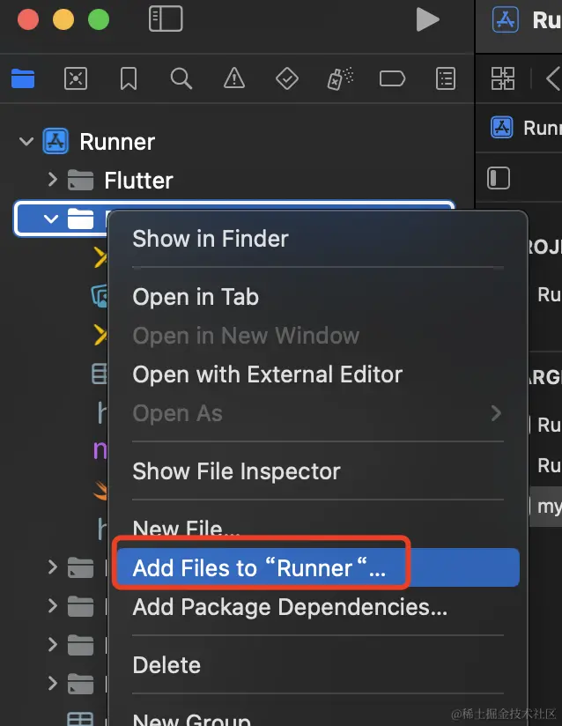Choose Add Files to "Runner" menu item

(260, 568)
